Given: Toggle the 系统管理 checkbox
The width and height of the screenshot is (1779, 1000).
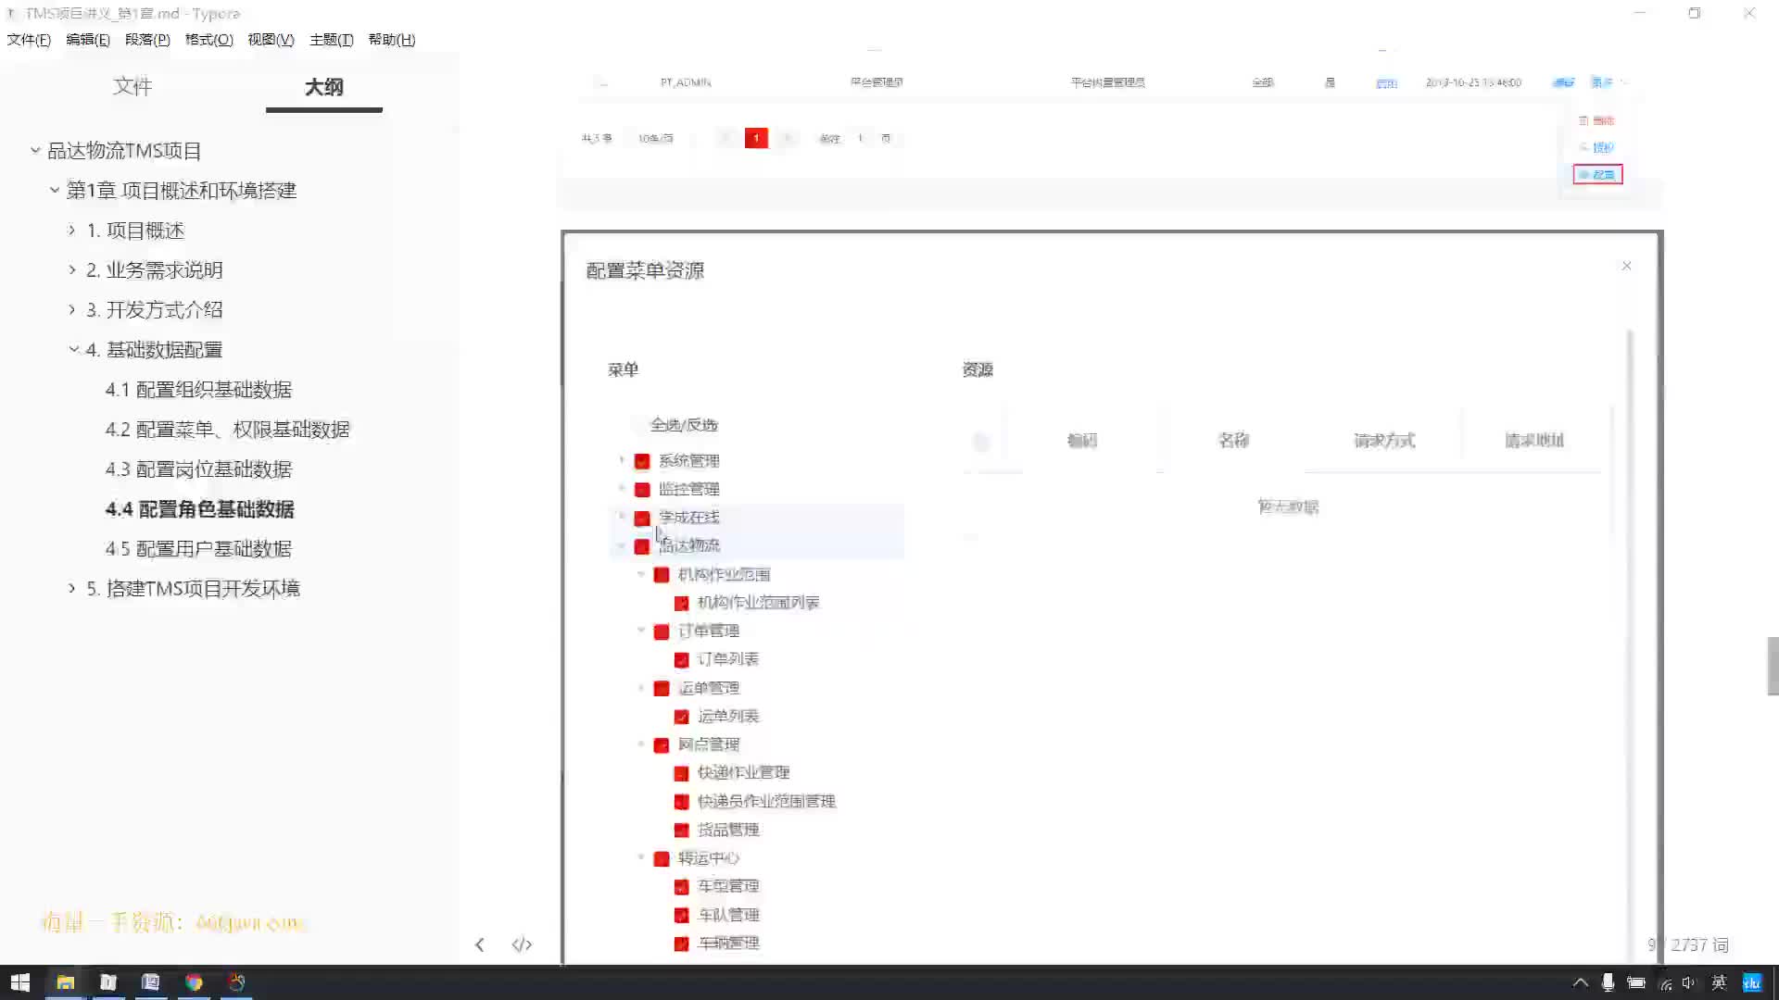Looking at the screenshot, I should [641, 461].
